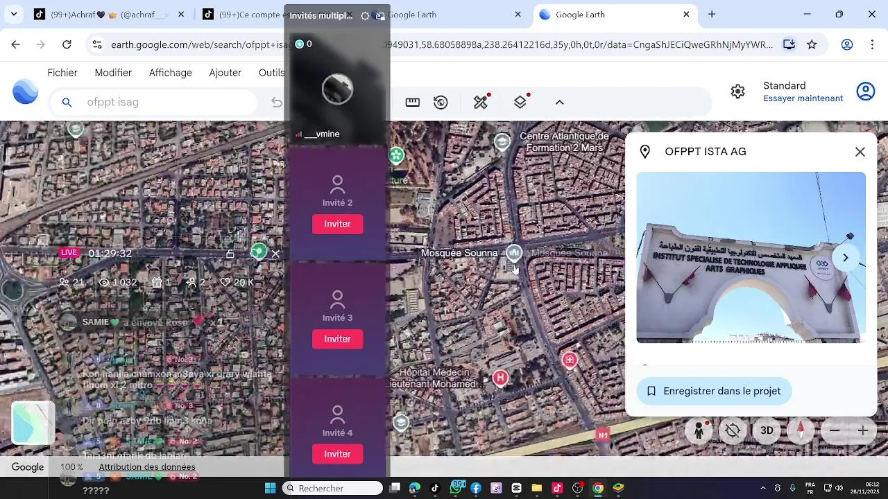Click the FRA language indicator in the tray
The image size is (888, 499).
pyautogui.click(x=810, y=488)
